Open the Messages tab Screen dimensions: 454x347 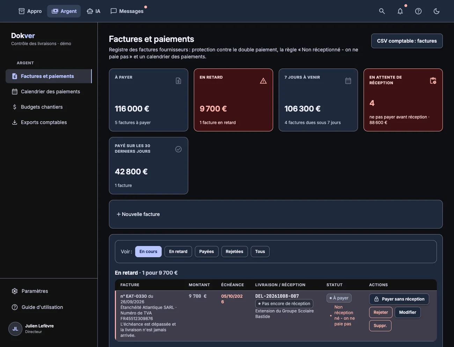pos(127,11)
